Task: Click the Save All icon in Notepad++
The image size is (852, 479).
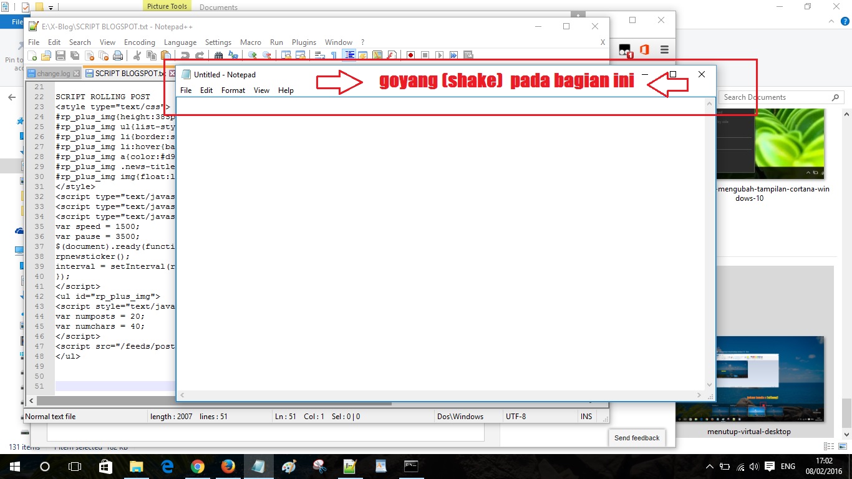Action: [74, 56]
